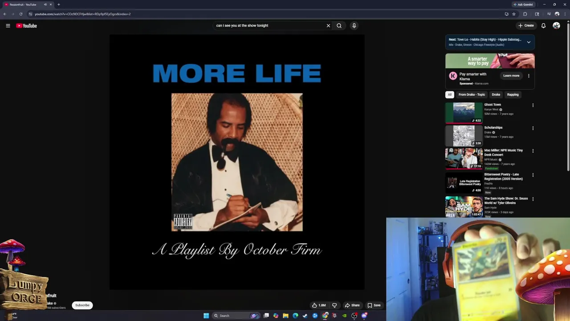Select the From Drake - Topic chip

click(x=472, y=95)
